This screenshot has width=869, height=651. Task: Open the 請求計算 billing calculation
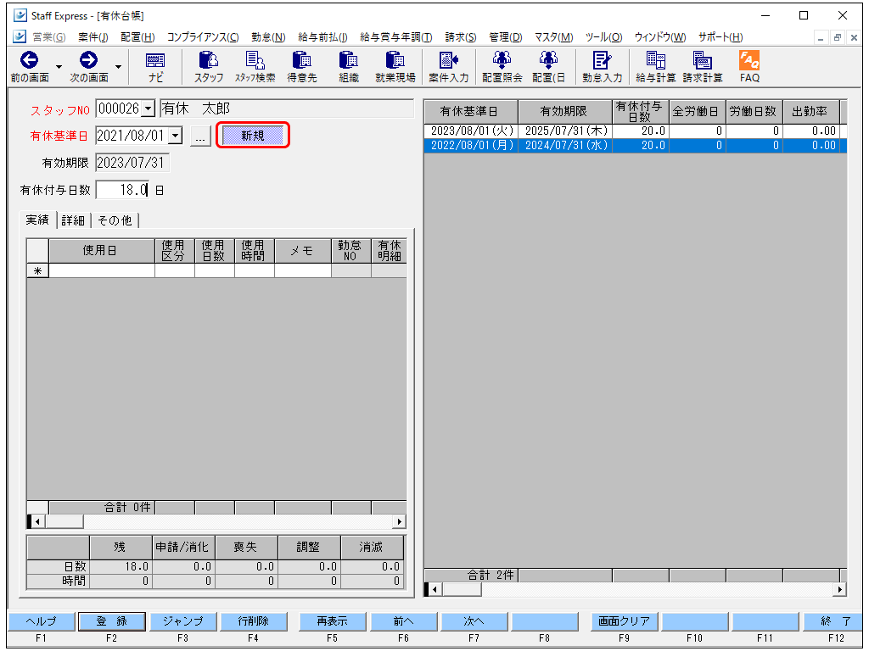[701, 67]
